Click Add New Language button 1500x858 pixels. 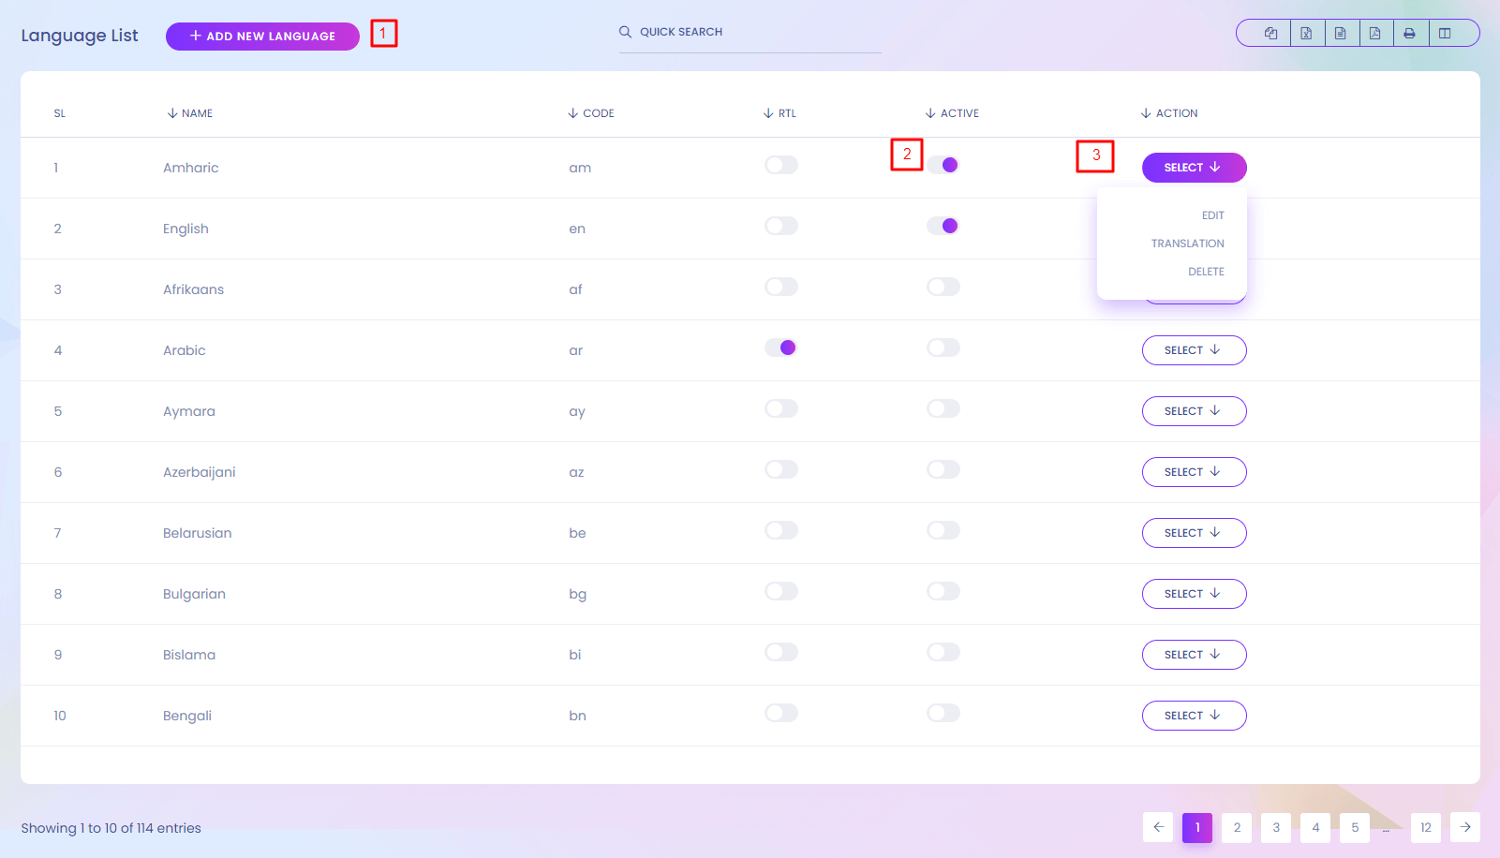tap(262, 37)
